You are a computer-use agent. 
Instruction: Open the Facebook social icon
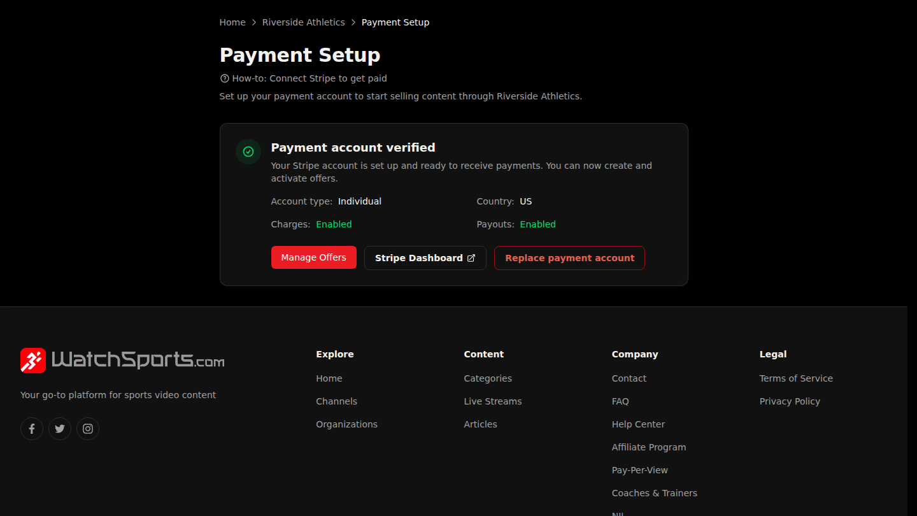coord(32,429)
